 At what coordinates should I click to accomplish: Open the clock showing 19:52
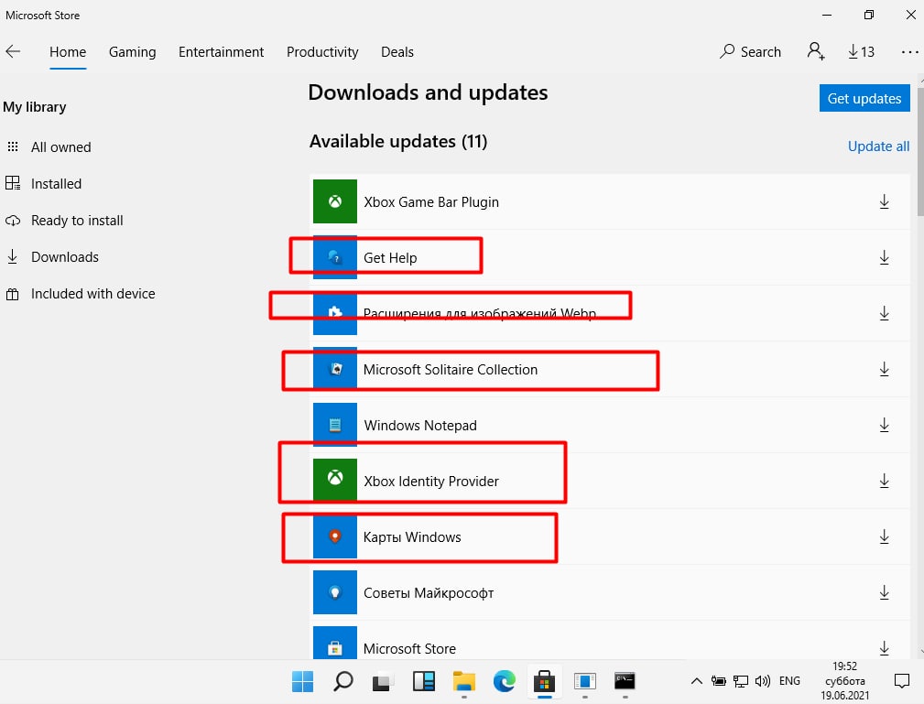pos(844,681)
